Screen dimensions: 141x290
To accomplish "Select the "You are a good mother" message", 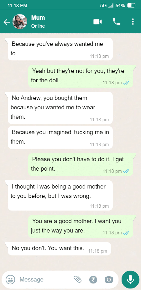I will click(x=81, y=226).
